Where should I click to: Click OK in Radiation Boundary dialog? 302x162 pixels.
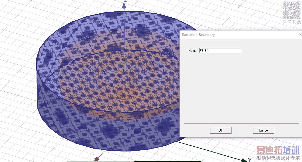tap(221, 130)
